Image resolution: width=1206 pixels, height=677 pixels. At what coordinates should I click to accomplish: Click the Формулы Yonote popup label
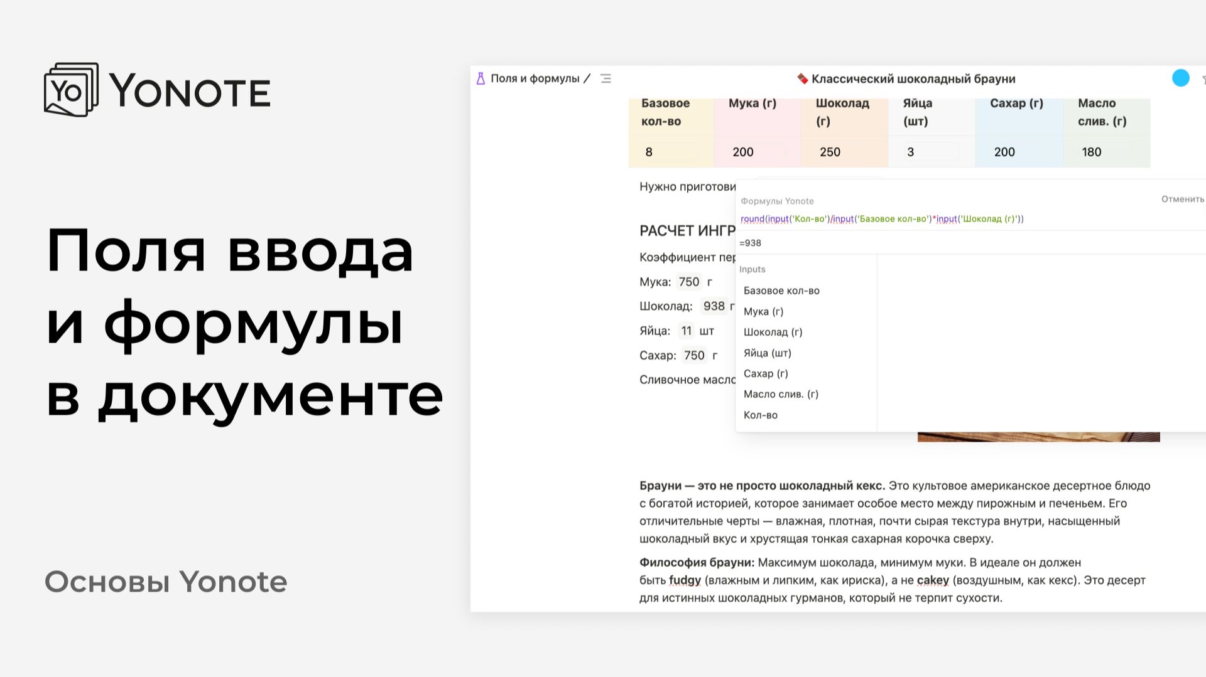[x=777, y=201]
